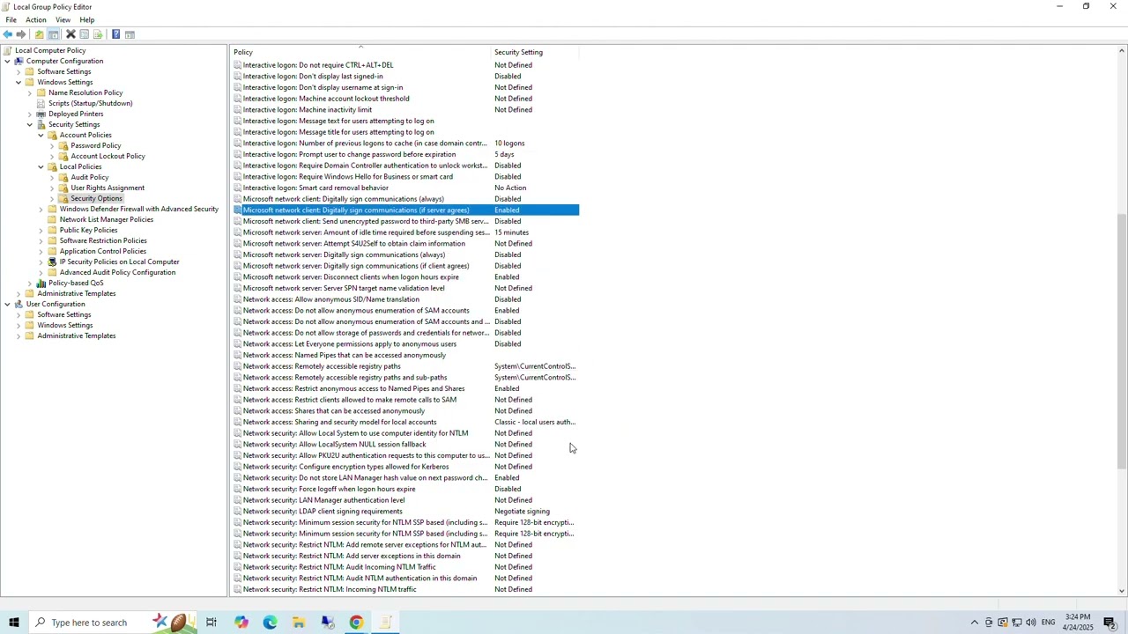Expand the Public Key Policies node
The height and width of the screenshot is (634, 1128).
[x=41, y=230]
